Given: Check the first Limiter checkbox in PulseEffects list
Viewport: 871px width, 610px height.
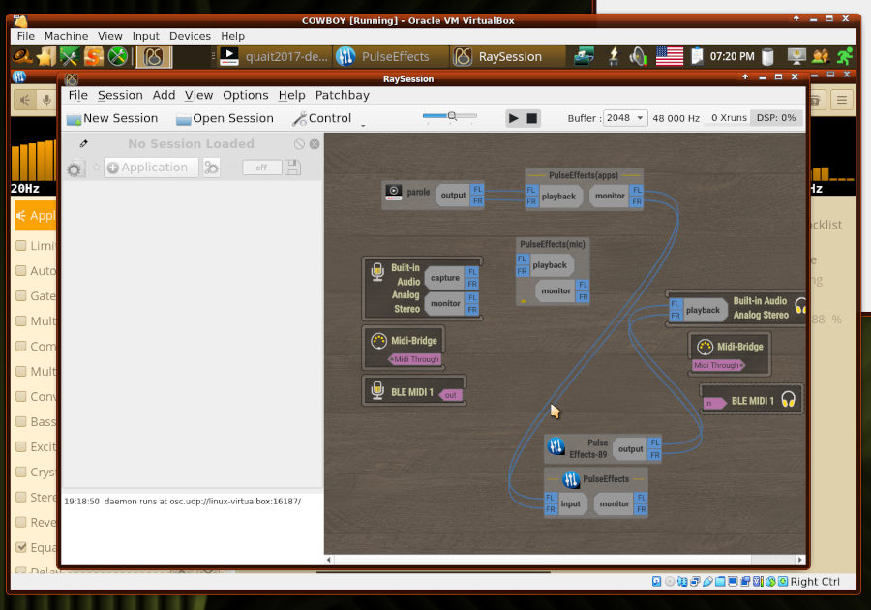Looking at the screenshot, I should pyautogui.click(x=21, y=246).
